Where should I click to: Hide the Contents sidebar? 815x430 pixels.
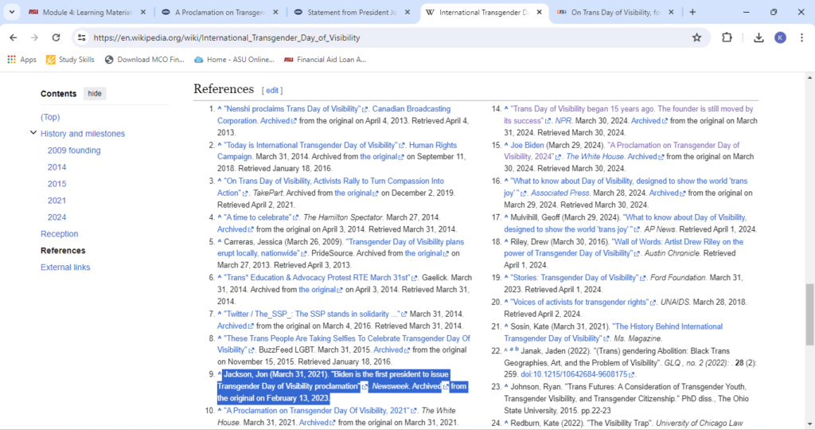click(95, 94)
